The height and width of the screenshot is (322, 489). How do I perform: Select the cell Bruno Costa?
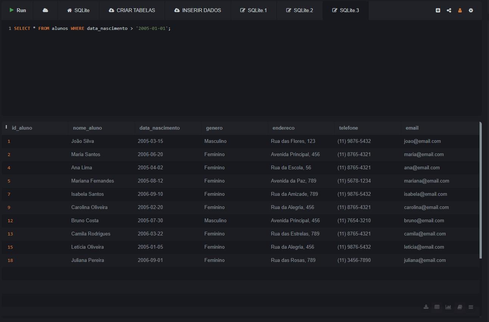pyautogui.click(x=85, y=220)
